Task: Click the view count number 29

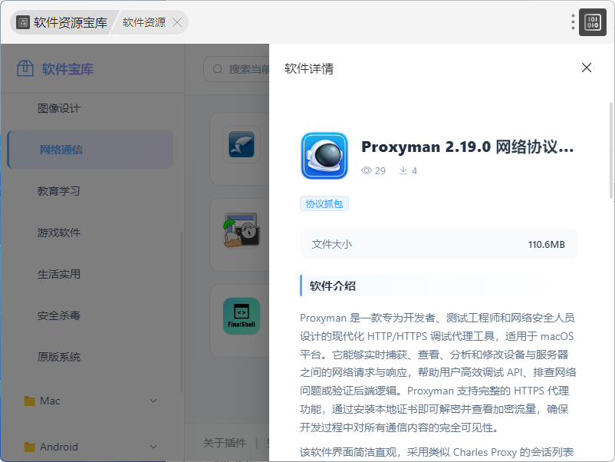Action: click(380, 170)
